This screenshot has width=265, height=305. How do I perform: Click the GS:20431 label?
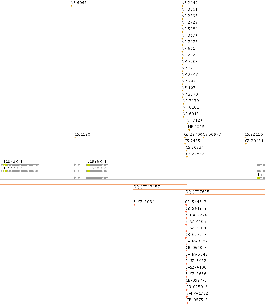254,141
